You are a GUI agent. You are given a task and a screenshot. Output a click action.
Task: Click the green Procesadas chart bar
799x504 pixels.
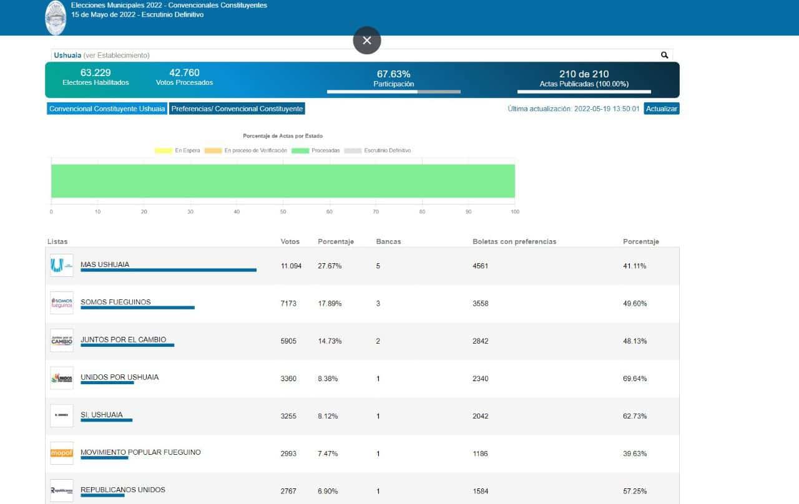click(x=283, y=181)
